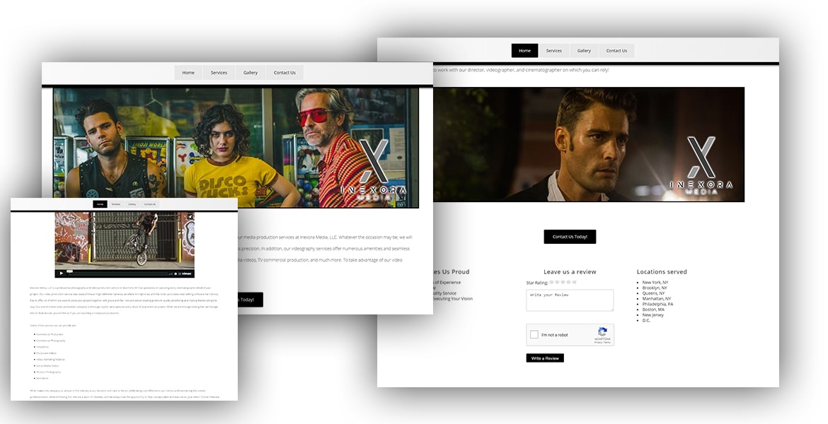This screenshot has width=828, height=424.
Task: Click the Locations served heading
Action: [662, 271]
